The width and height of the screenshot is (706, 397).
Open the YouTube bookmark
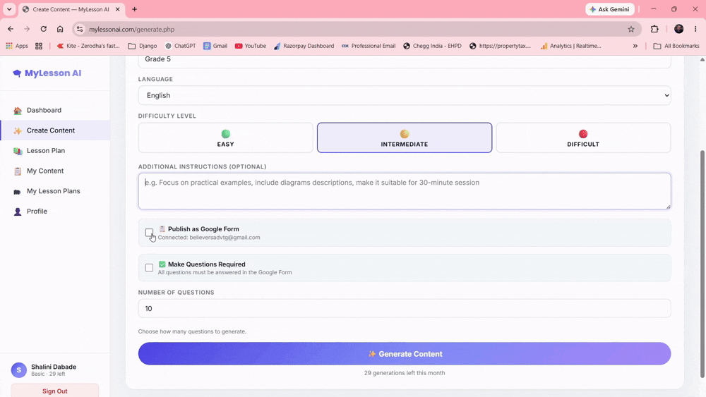click(x=251, y=46)
